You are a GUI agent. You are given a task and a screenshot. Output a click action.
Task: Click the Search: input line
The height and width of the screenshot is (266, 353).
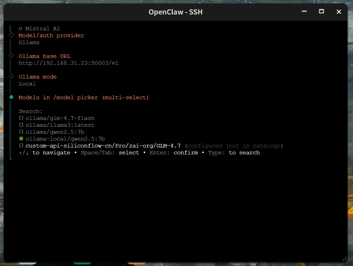[x=31, y=111]
